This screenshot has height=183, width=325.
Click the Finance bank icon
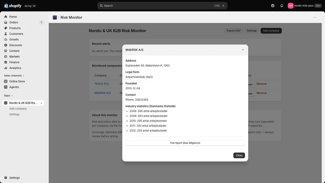[6, 62]
